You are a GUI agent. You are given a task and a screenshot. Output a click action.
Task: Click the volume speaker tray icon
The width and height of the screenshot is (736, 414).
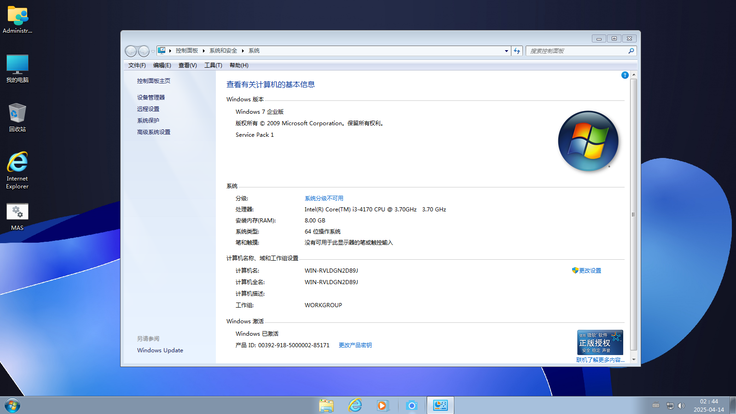[681, 406]
